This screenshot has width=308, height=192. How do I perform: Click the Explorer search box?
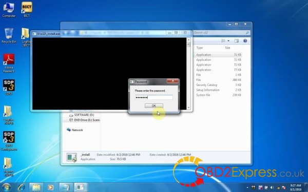221,33
